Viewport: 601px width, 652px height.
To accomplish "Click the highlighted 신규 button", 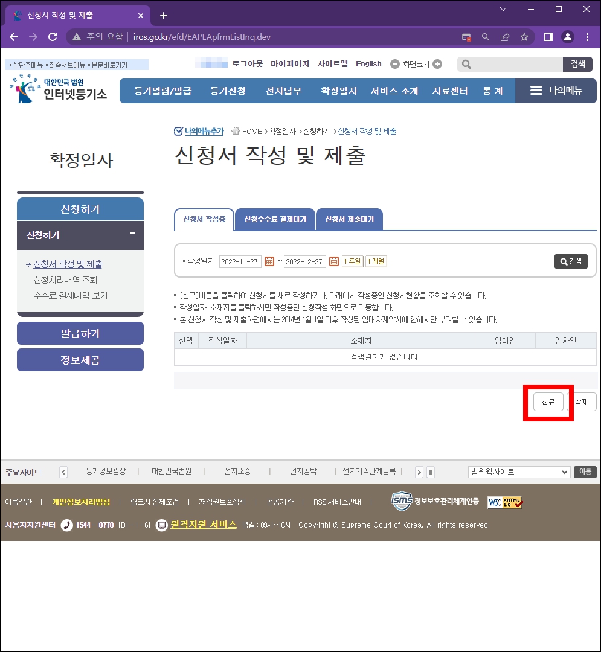I will point(548,401).
